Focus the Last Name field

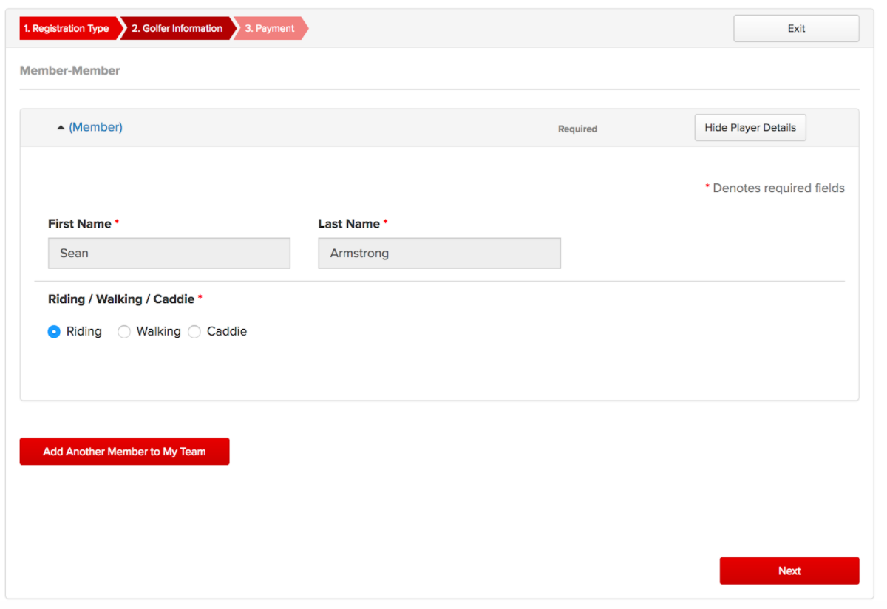tap(439, 253)
